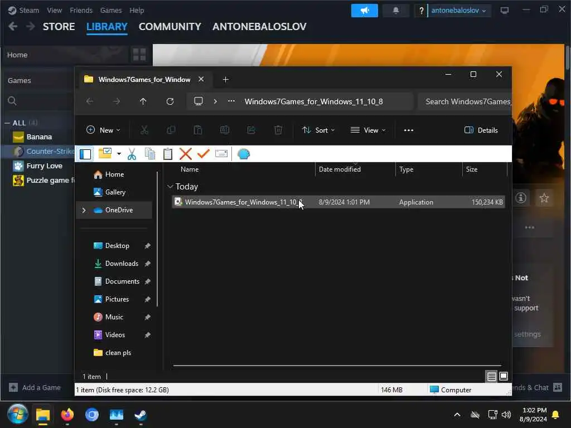Viewport: 571px width, 428px height.
Task: Select the Explorer command bar Rename icon
Action: 225,130
